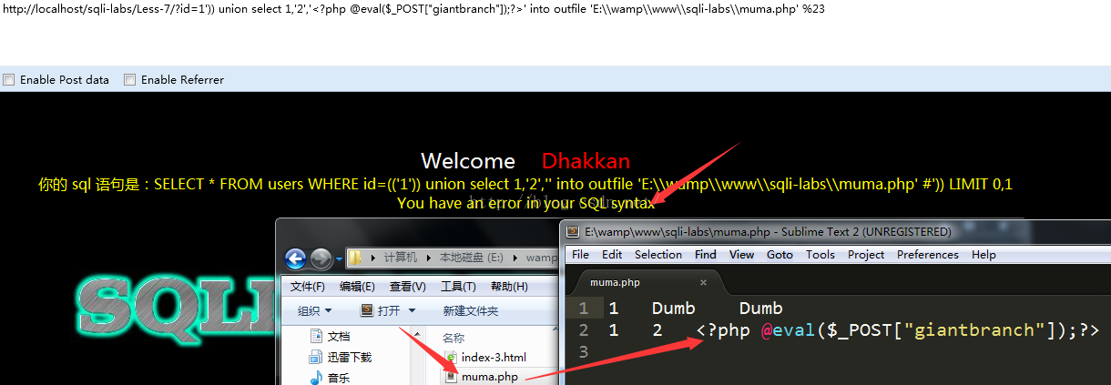Click the 文档 library icon in sidebar

316,336
